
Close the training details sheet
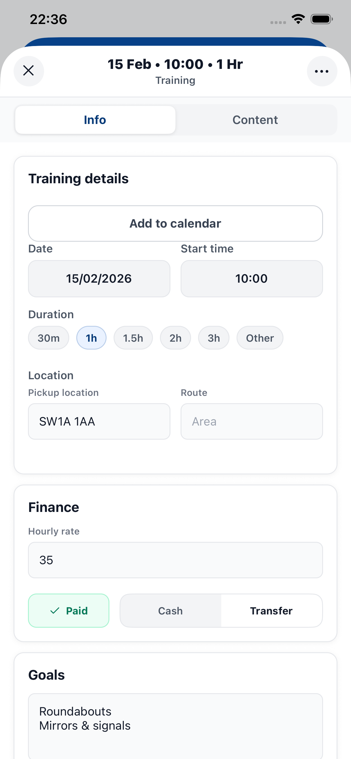(x=29, y=71)
